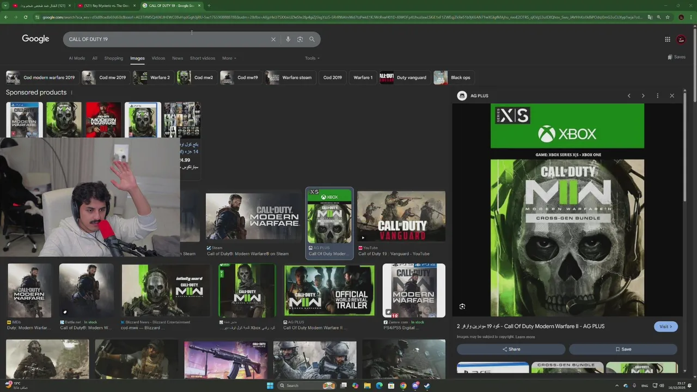Click the Google logo
This screenshot has height=392, width=697.
35,39
